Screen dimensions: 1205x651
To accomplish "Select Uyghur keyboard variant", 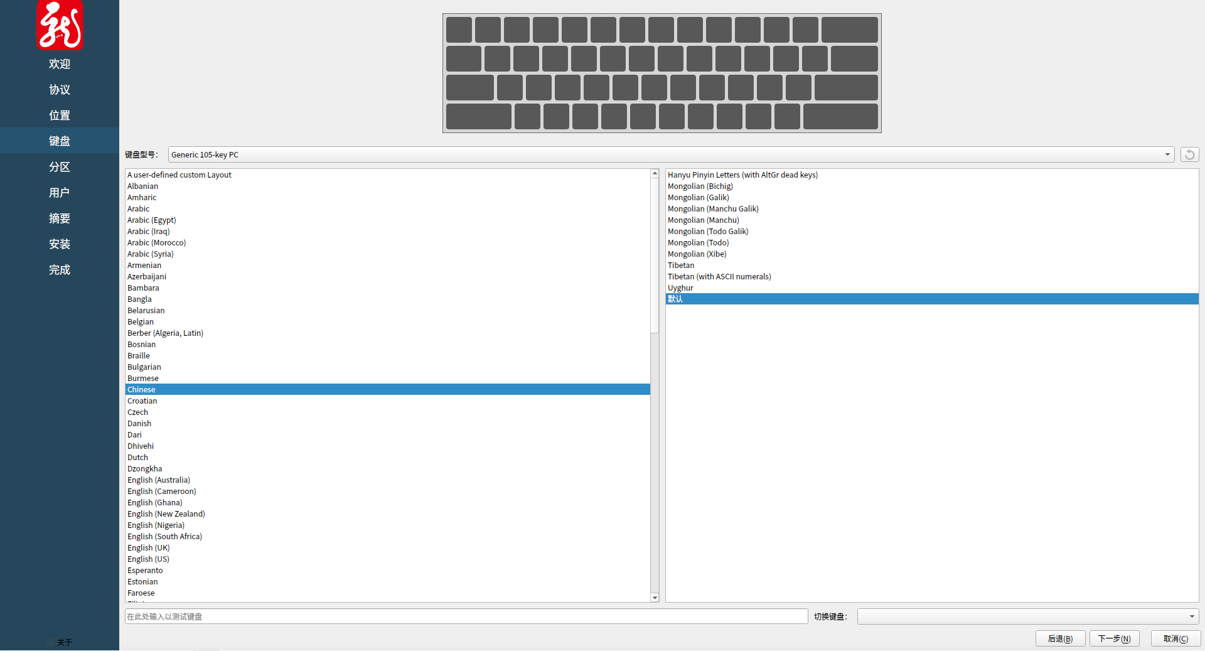I will click(x=680, y=288).
